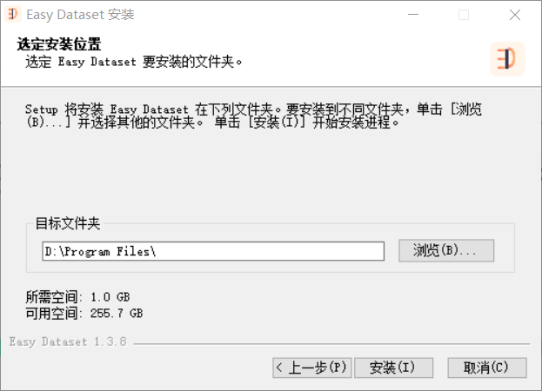Screen dimensions: 542x391
Task: Close the Easy Dataset setup window
Action: [515, 15]
